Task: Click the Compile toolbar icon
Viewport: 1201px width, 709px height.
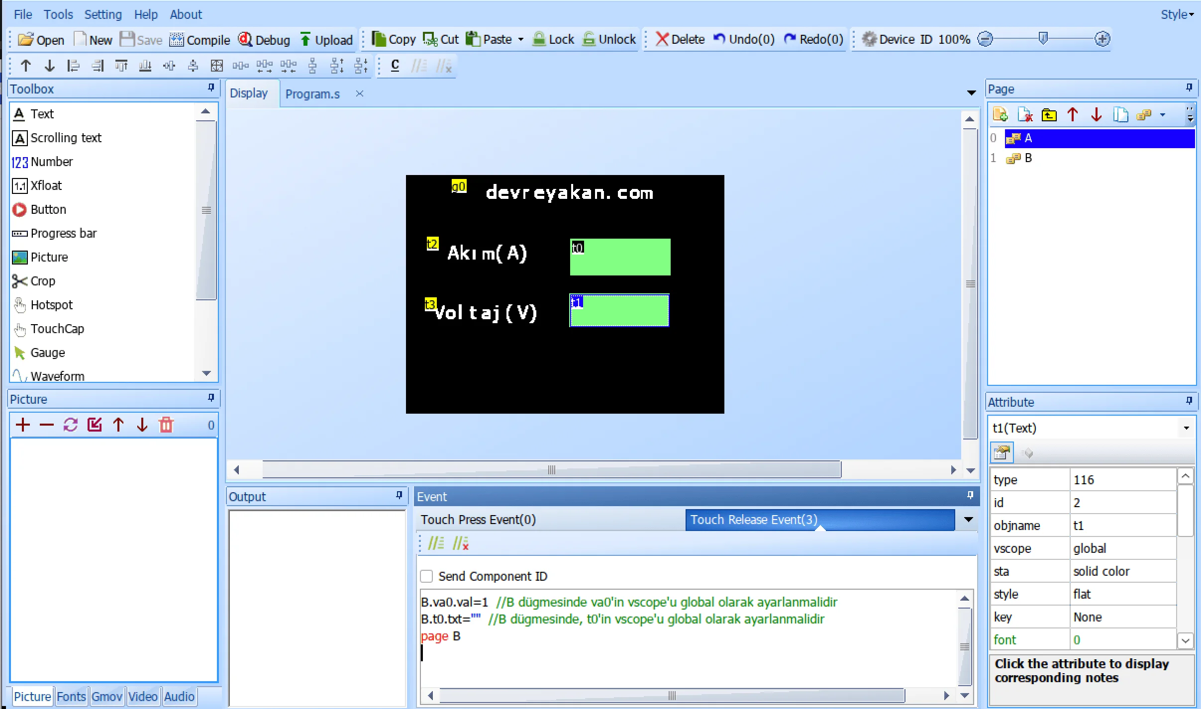Action: [176, 39]
